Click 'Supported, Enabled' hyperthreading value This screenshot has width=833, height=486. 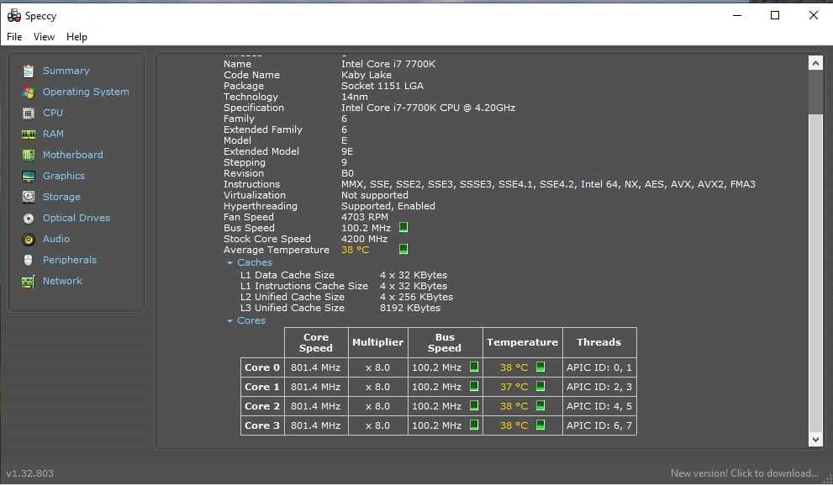coord(388,206)
